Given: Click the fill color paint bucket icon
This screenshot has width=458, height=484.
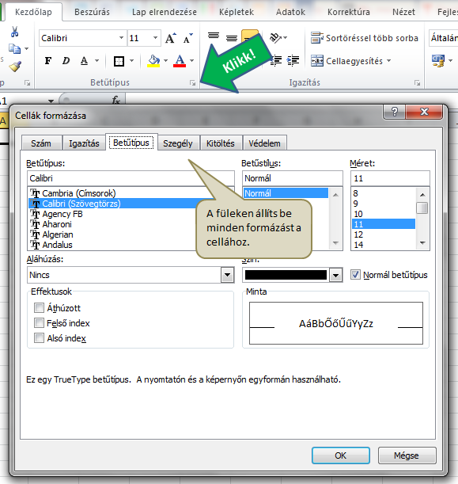Looking at the screenshot, I should pos(153,60).
